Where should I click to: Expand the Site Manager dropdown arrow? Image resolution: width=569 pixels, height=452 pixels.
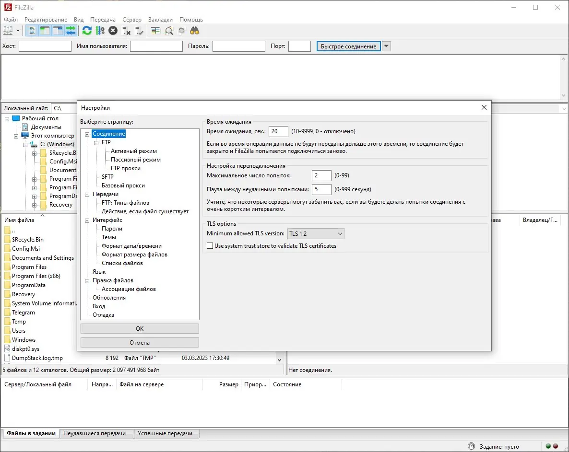point(17,30)
